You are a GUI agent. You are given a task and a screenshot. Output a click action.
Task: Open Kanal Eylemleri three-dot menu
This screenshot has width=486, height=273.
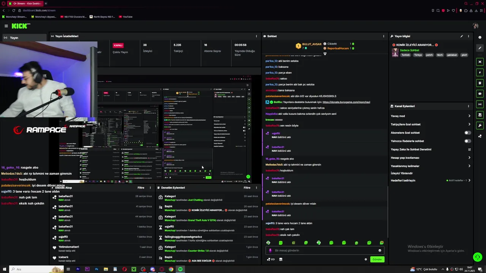point(469,106)
